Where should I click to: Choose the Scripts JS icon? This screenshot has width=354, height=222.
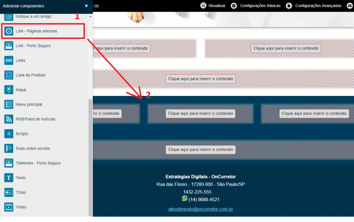point(8,134)
